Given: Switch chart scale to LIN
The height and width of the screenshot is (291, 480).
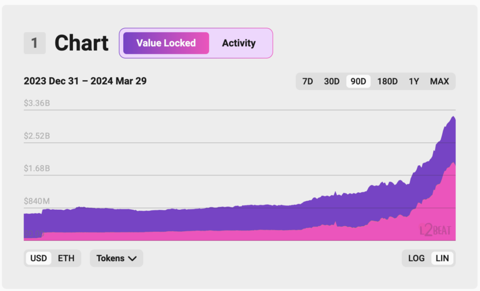Looking at the screenshot, I should pos(442,258).
